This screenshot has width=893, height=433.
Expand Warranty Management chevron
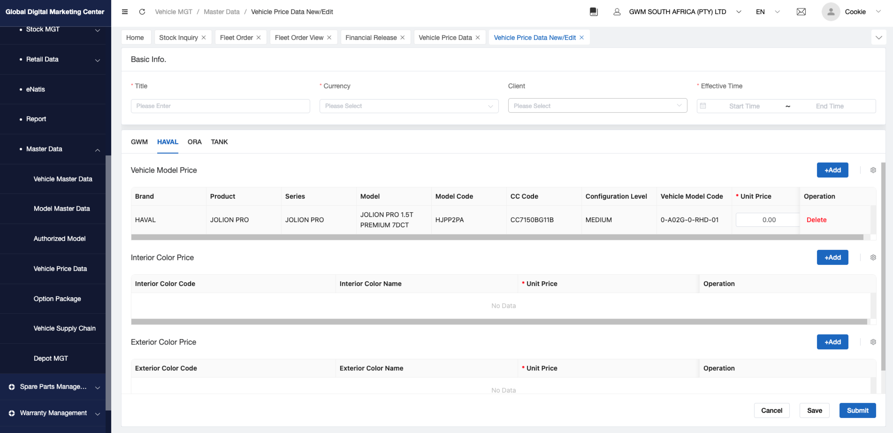(x=98, y=414)
